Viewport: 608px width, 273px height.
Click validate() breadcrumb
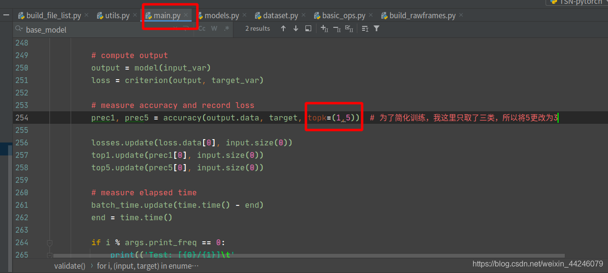coord(70,265)
